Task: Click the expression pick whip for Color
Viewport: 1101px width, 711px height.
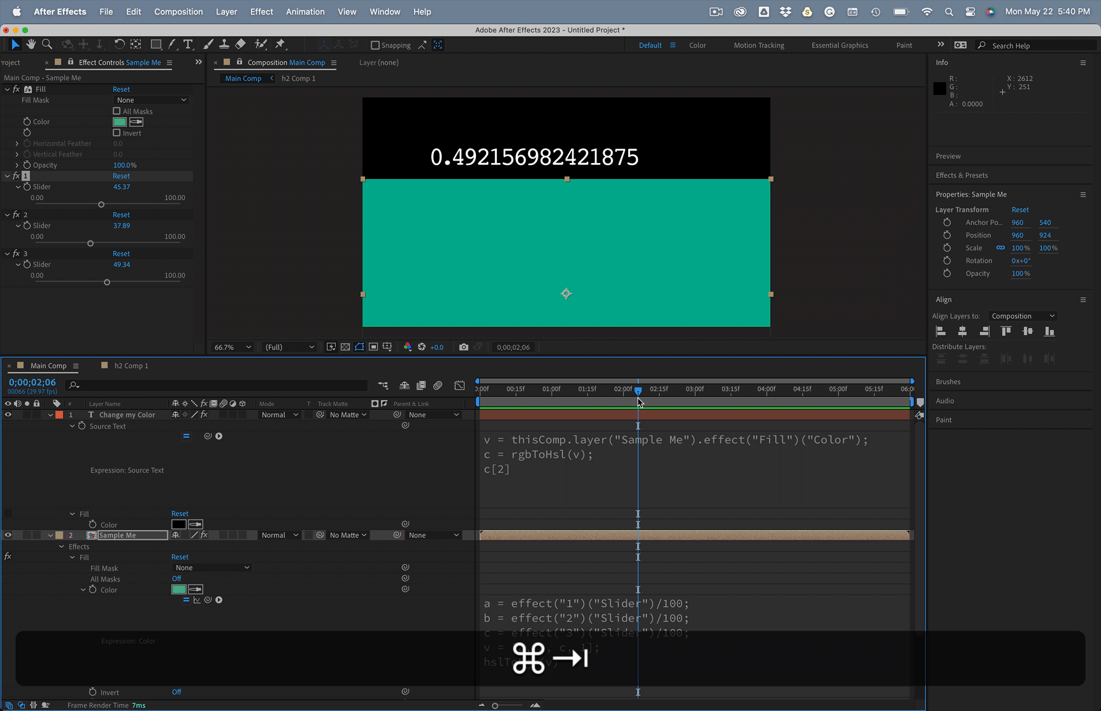Action: [x=208, y=600]
